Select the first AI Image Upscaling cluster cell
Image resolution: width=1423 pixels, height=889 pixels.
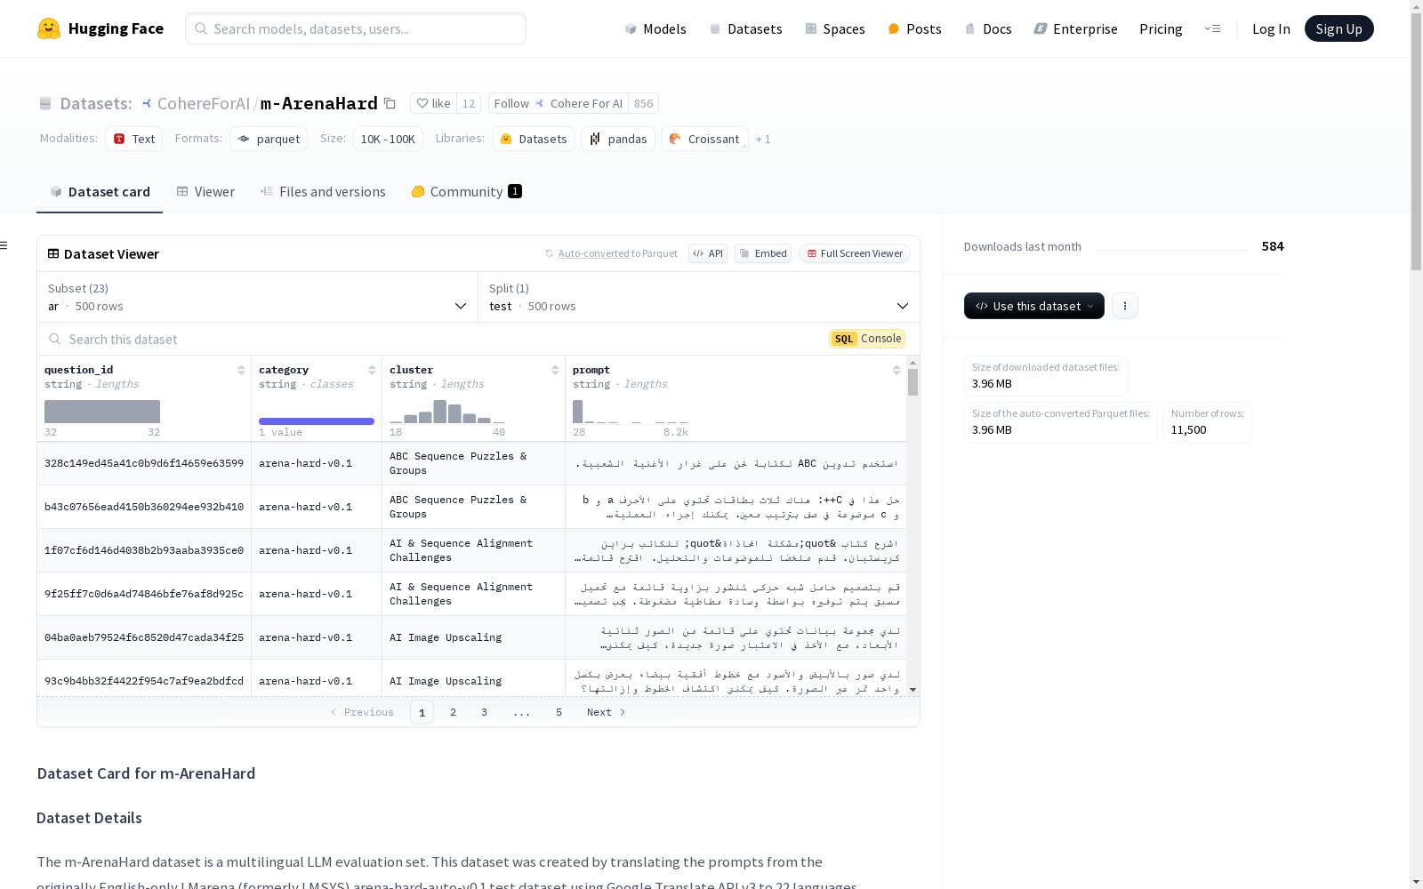click(473, 637)
